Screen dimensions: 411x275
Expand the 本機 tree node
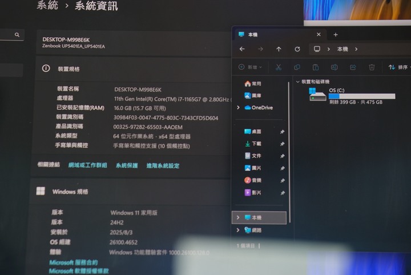238,217
